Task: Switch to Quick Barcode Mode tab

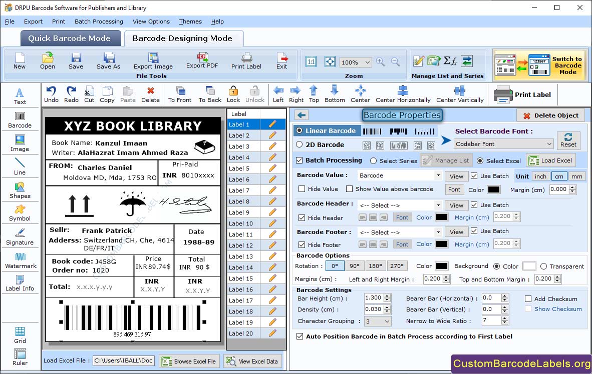Action: pyautogui.click(x=70, y=38)
